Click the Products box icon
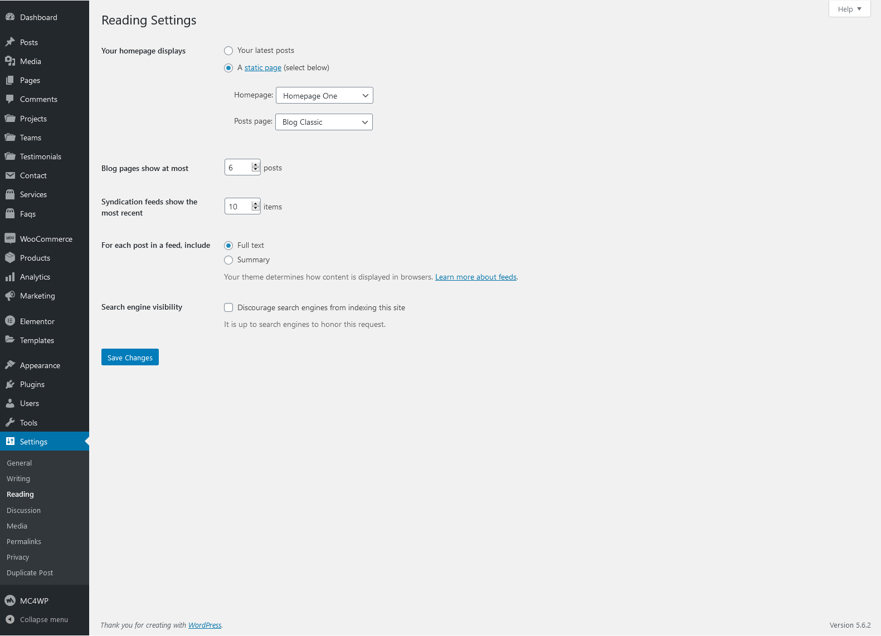Screen dimensions: 881x636 point(10,258)
